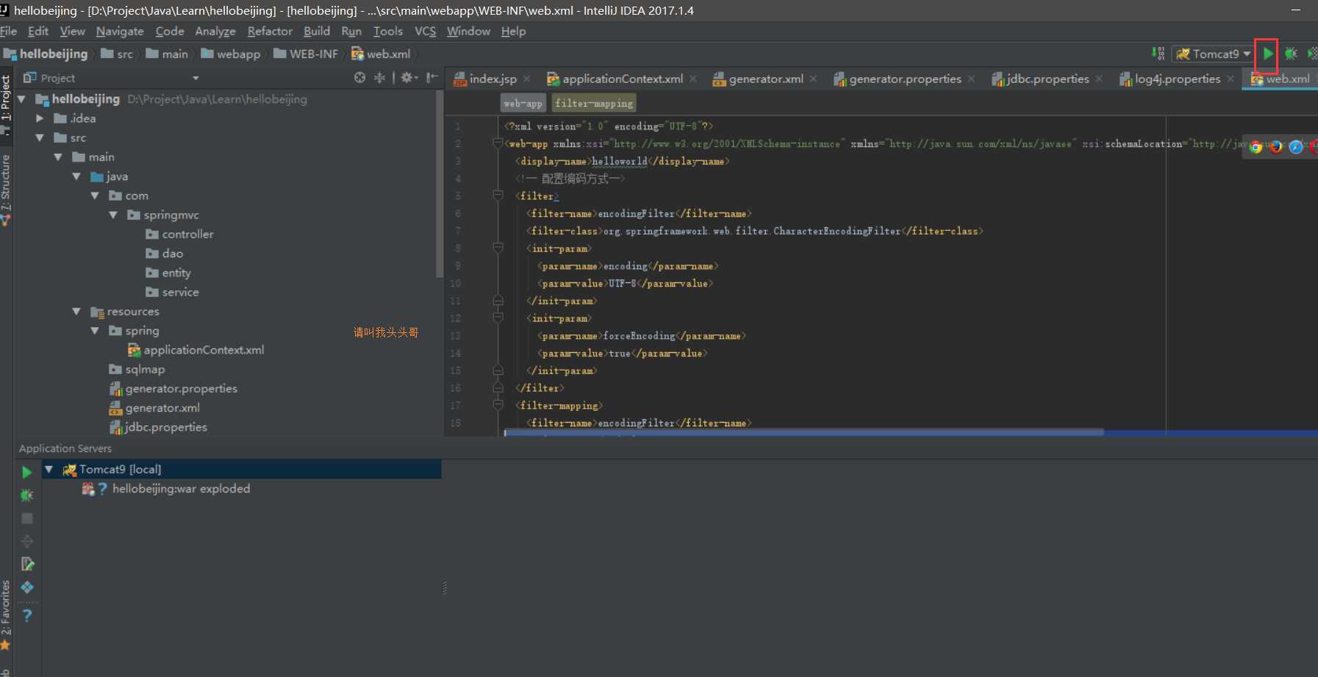Click the scroll-from-source target icon
The height and width of the screenshot is (677, 1318).
tap(359, 77)
